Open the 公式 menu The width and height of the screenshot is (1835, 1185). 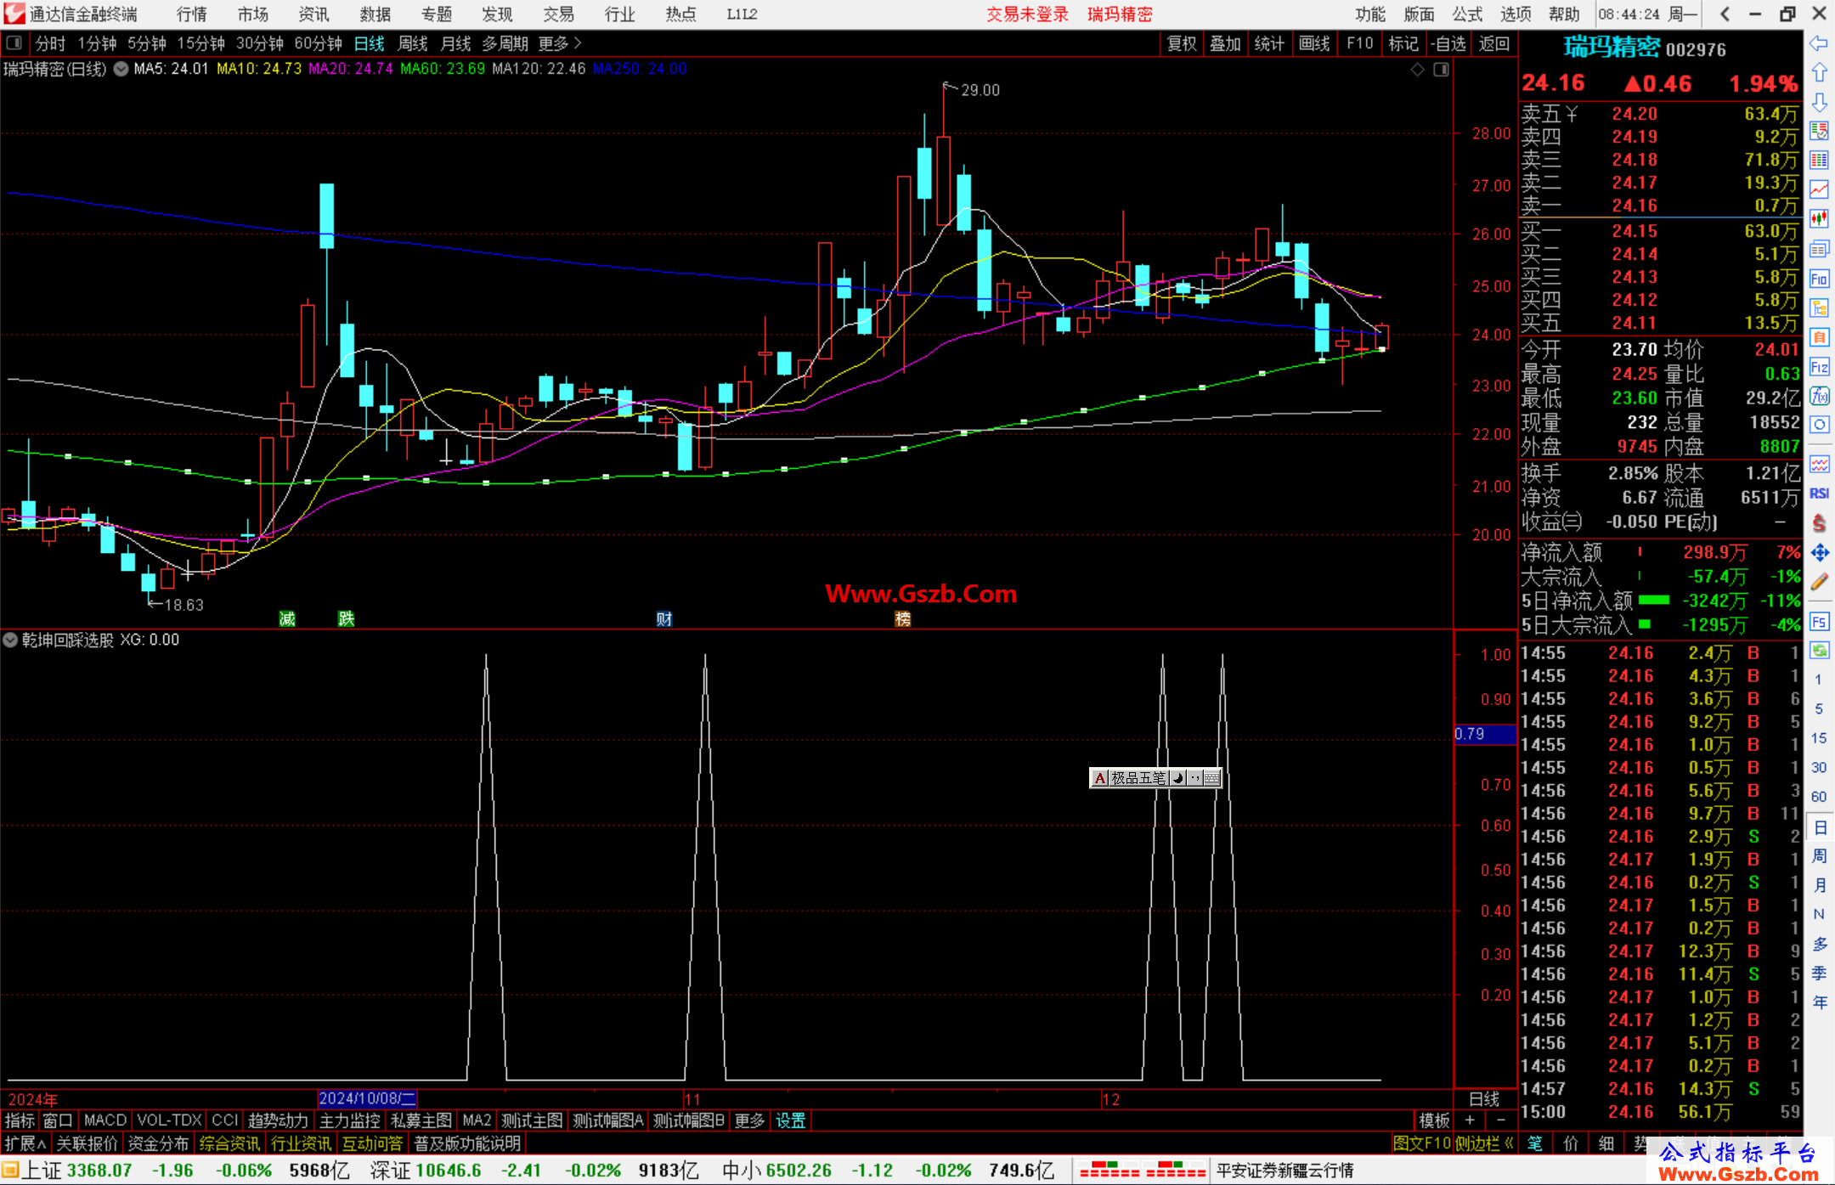click(1467, 14)
